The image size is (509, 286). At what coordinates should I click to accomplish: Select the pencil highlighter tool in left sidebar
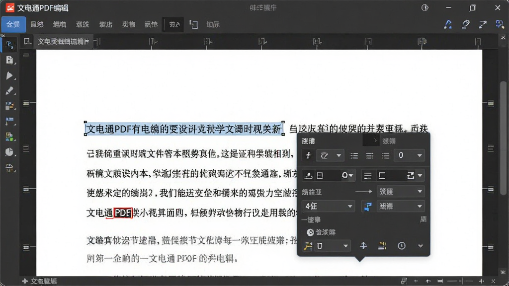pos(9,91)
